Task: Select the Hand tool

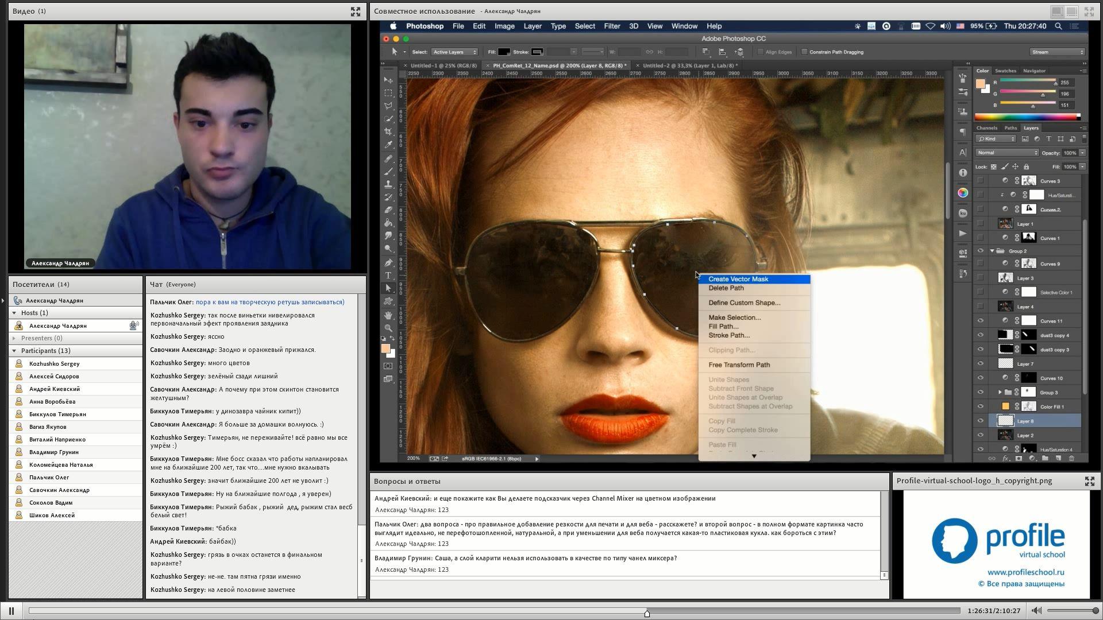Action: click(x=388, y=315)
